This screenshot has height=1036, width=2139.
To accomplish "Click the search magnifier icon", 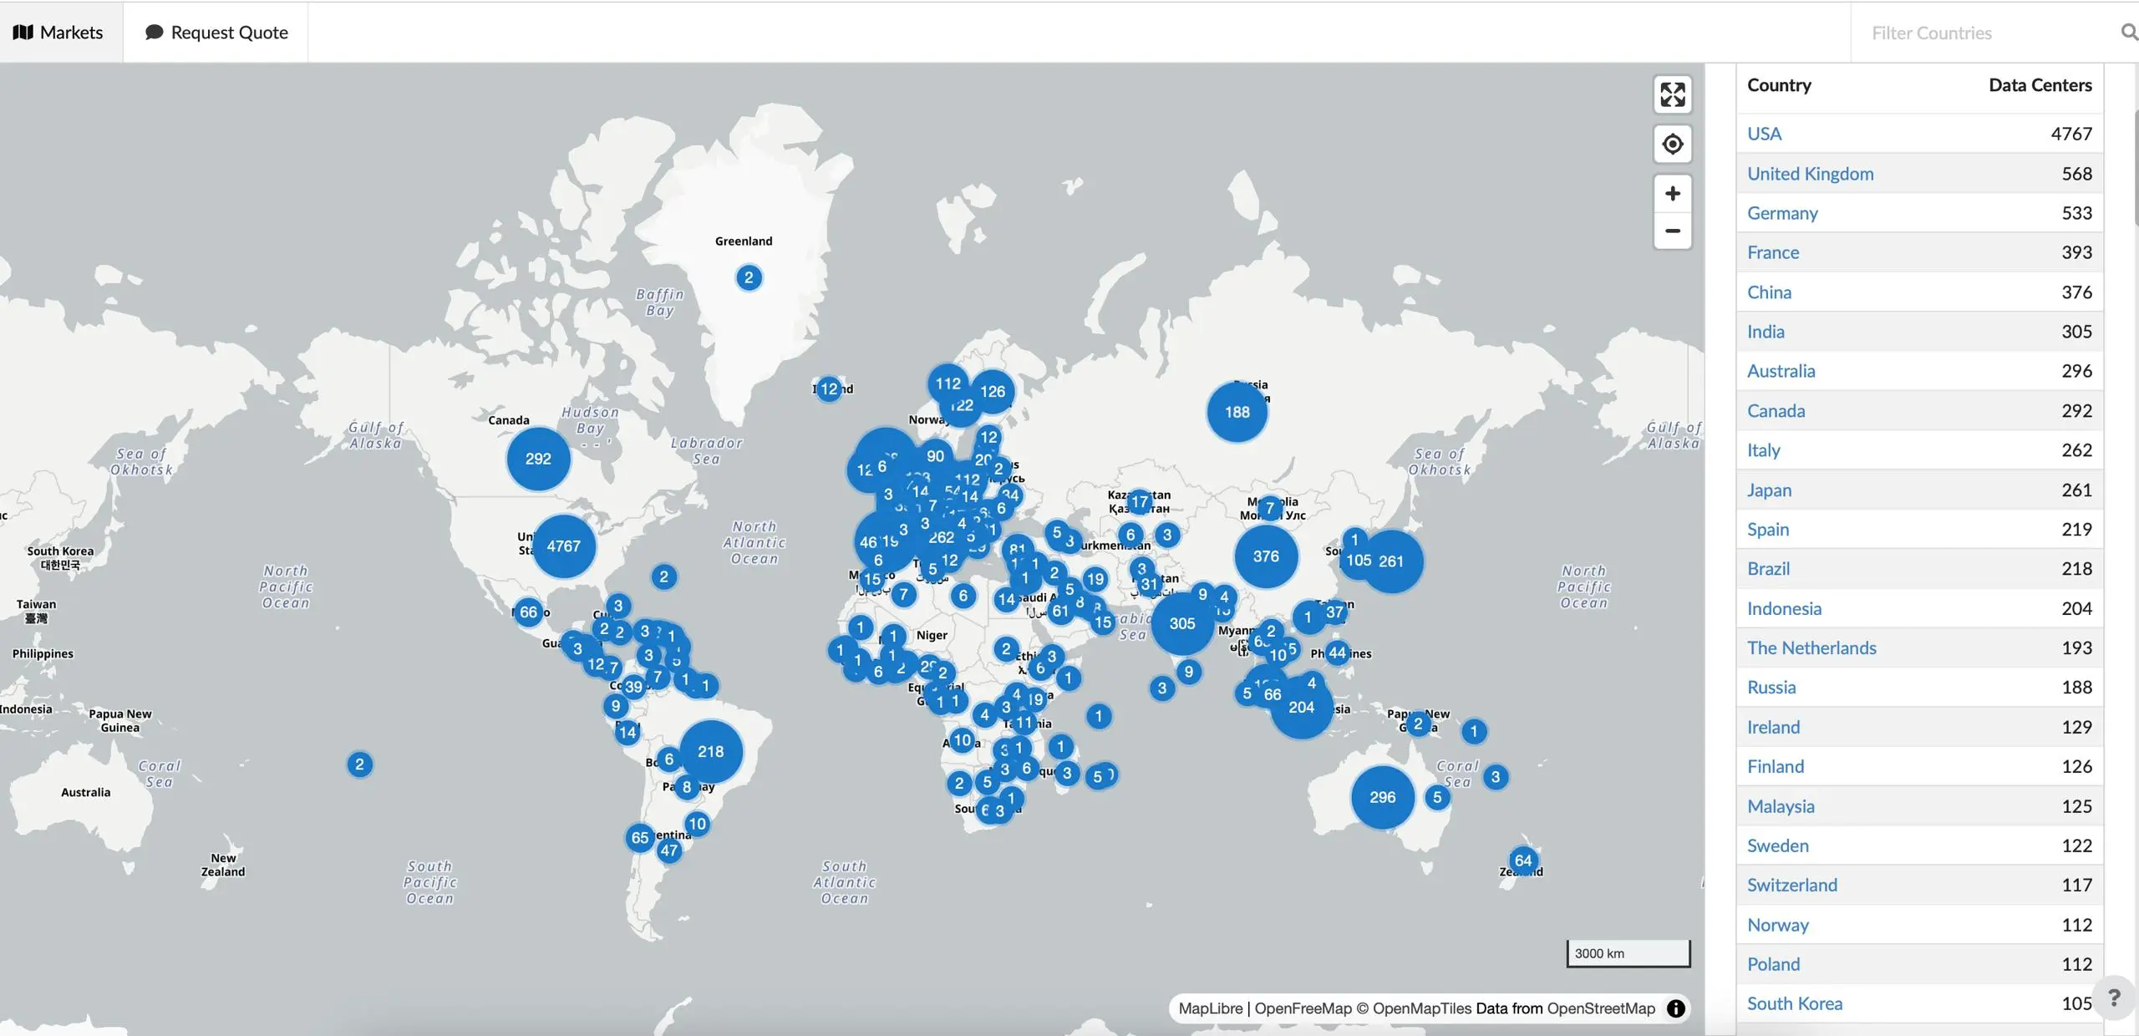I will tap(2129, 33).
